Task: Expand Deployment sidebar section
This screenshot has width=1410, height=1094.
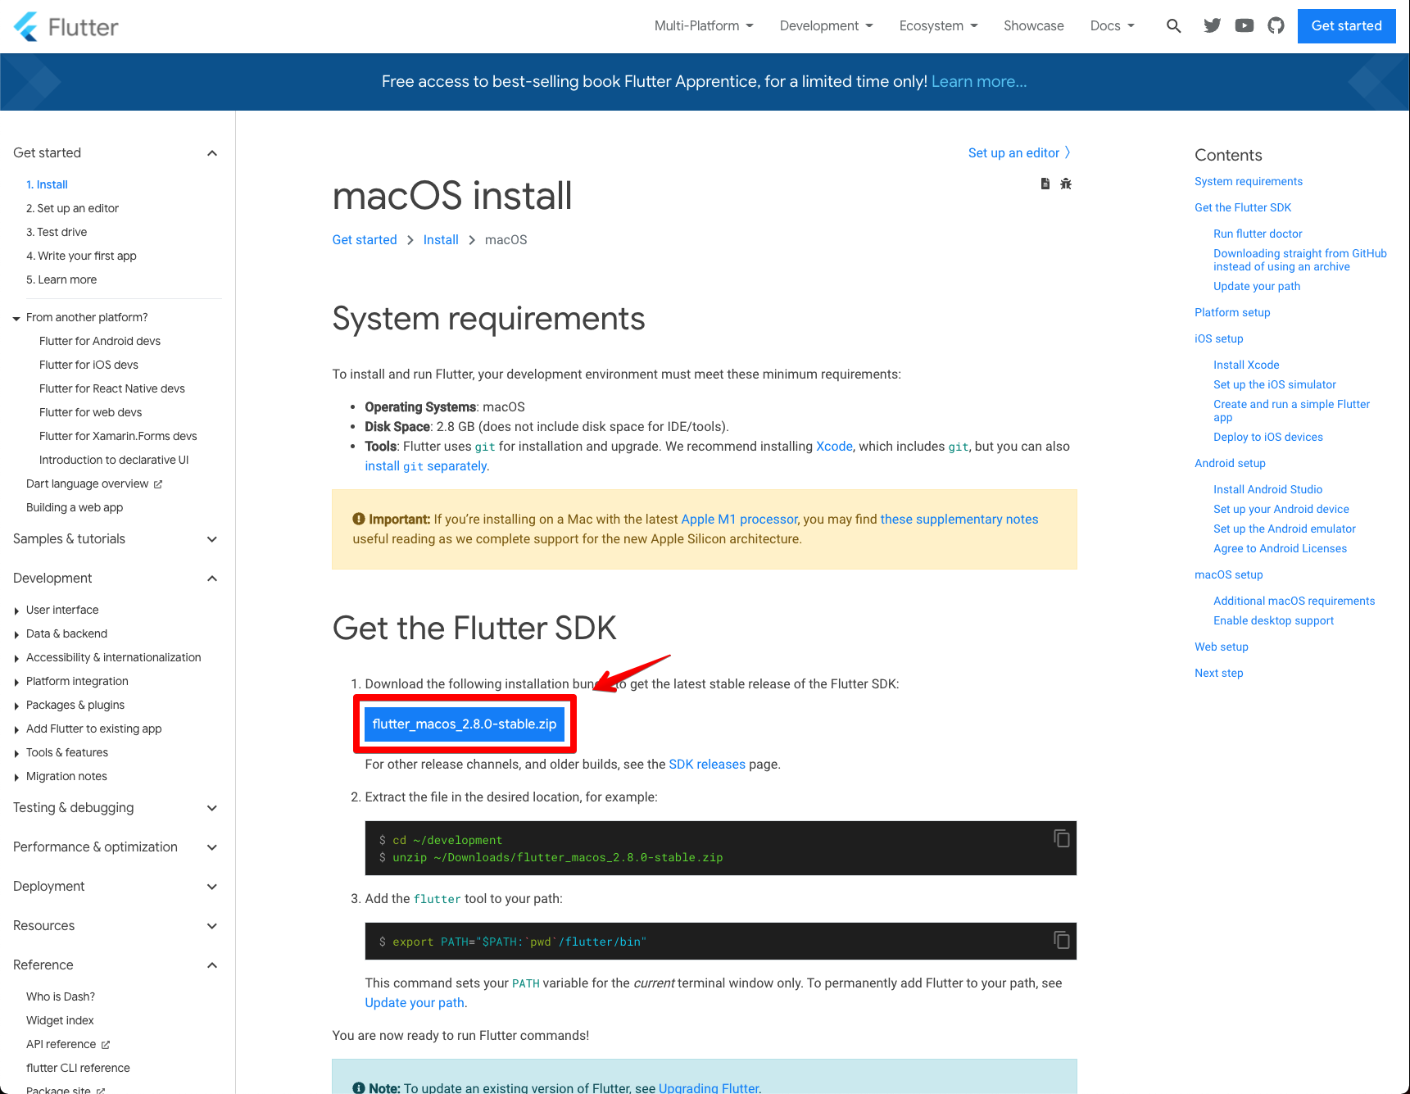Action: 212,887
